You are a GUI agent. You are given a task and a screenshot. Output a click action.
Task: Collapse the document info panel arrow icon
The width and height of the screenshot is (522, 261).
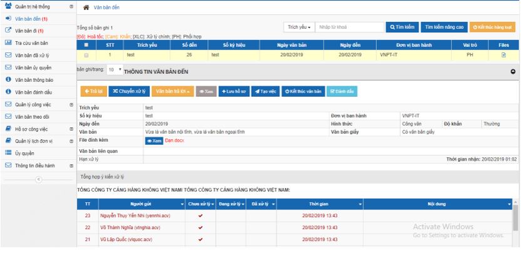[513, 72]
